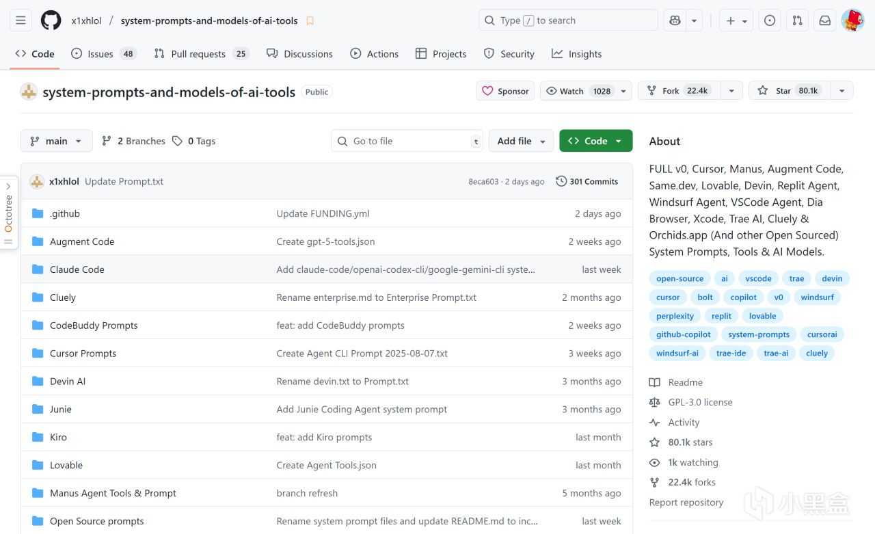
Task: Click the issues icon in header
Action: click(x=770, y=21)
